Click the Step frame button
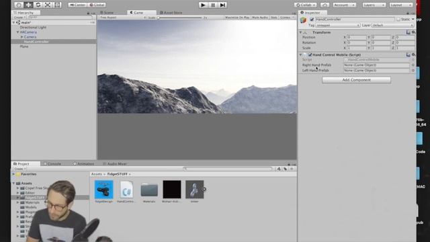The width and height of the screenshot is (430, 242). pos(222,5)
